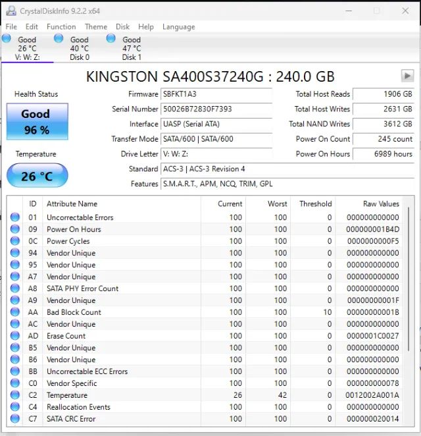The image size is (421, 436).
Task: Open the Language menu
Action: pyautogui.click(x=178, y=27)
